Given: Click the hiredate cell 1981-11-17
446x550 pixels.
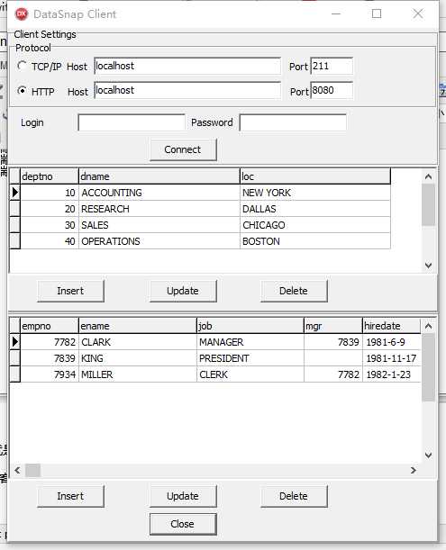Looking at the screenshot, I should (x=392, y=358).
